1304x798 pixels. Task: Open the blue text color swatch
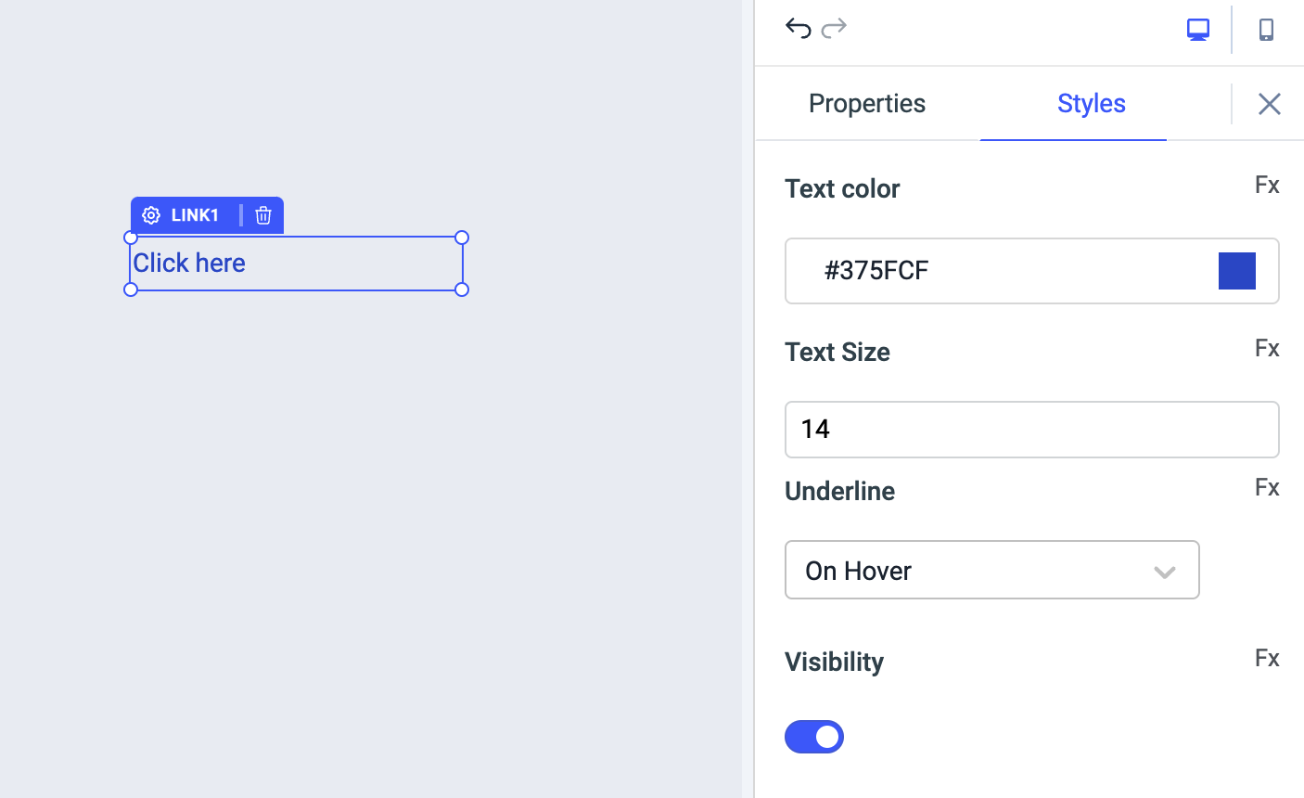[1236, 271]
